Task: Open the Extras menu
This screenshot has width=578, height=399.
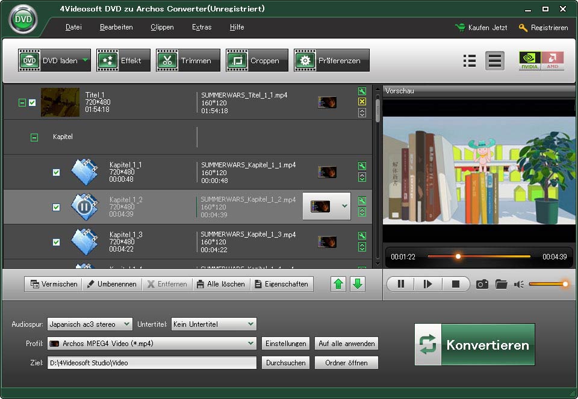Action: pyautogui.click(x=202, y=27)
